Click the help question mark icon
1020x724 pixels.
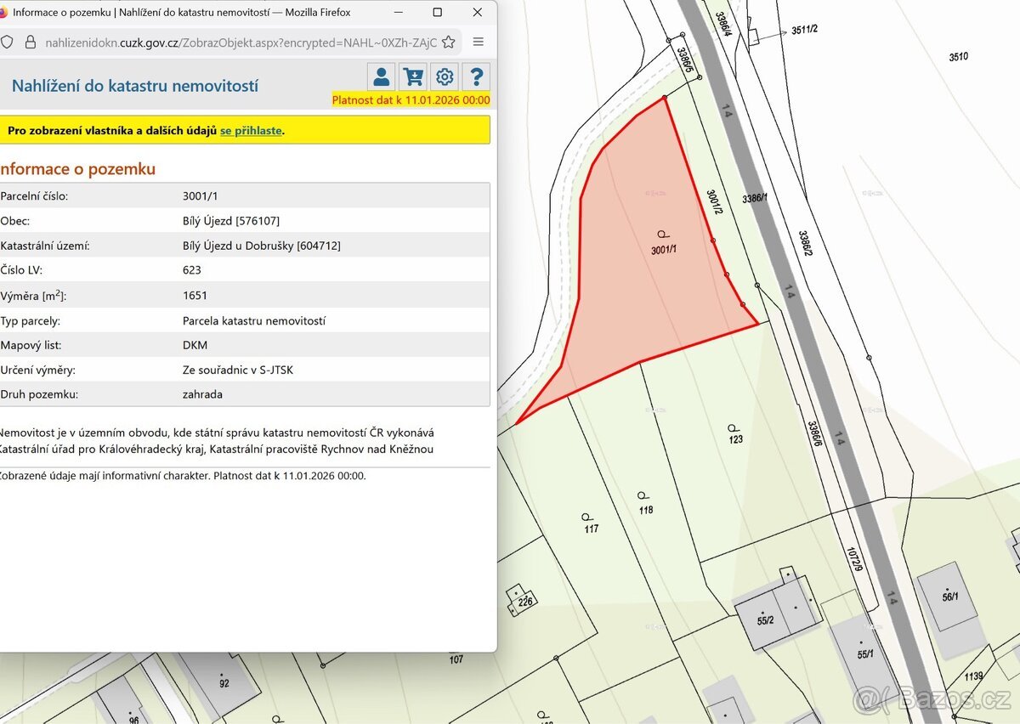coord(476,76)
